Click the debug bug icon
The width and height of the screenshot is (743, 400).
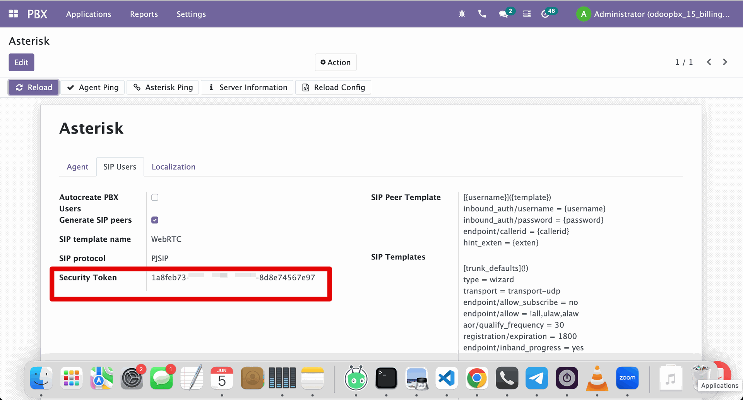tap(462, 14)
